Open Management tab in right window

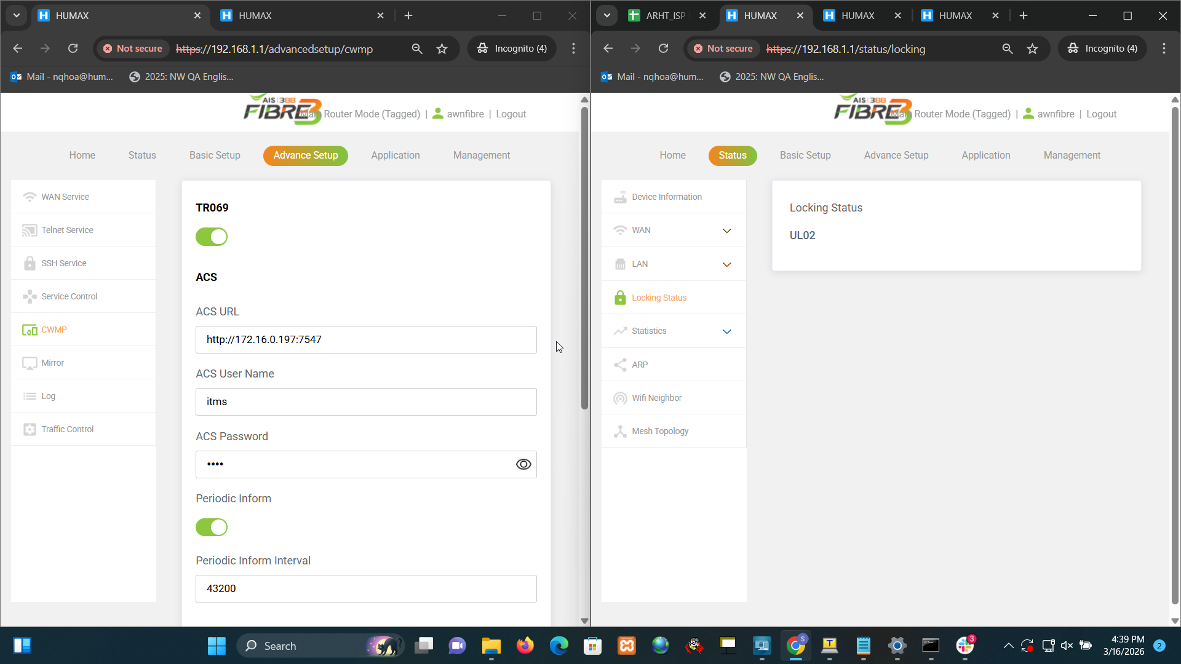coord(1072,156)
